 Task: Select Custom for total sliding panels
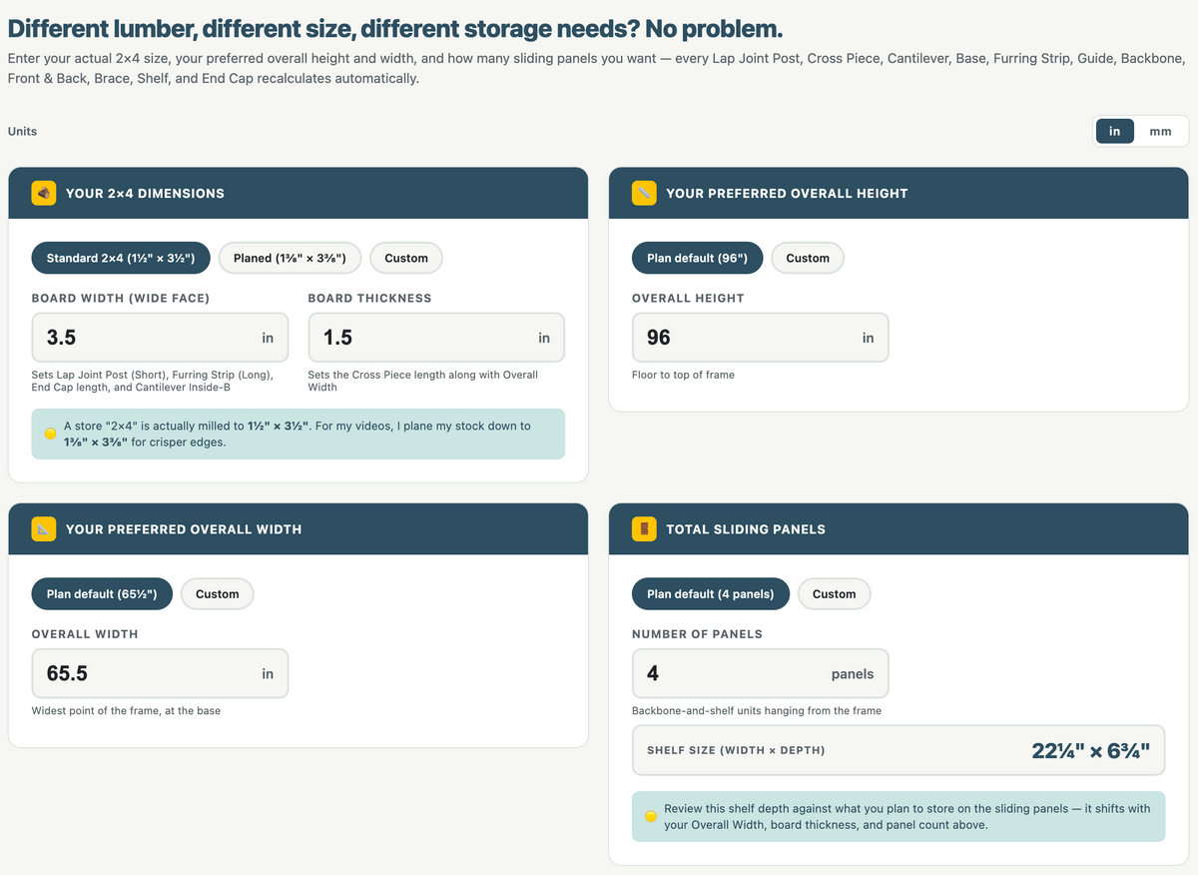(x=834, y=593)
